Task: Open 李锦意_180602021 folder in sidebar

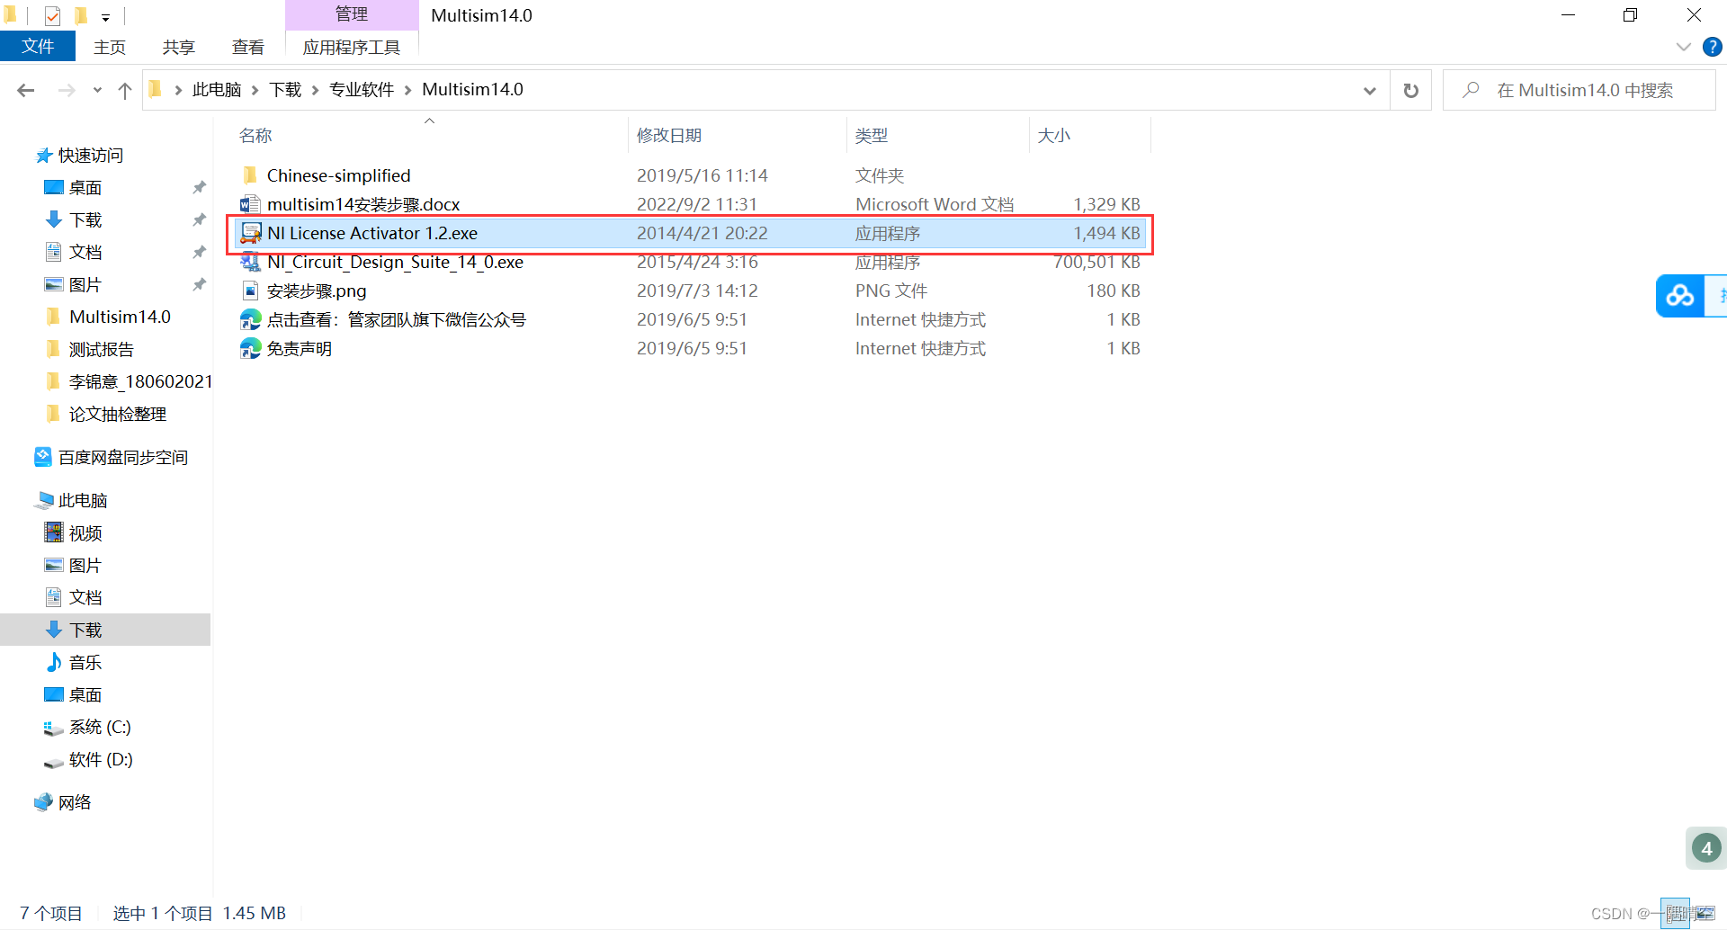Action: point(129,381)
